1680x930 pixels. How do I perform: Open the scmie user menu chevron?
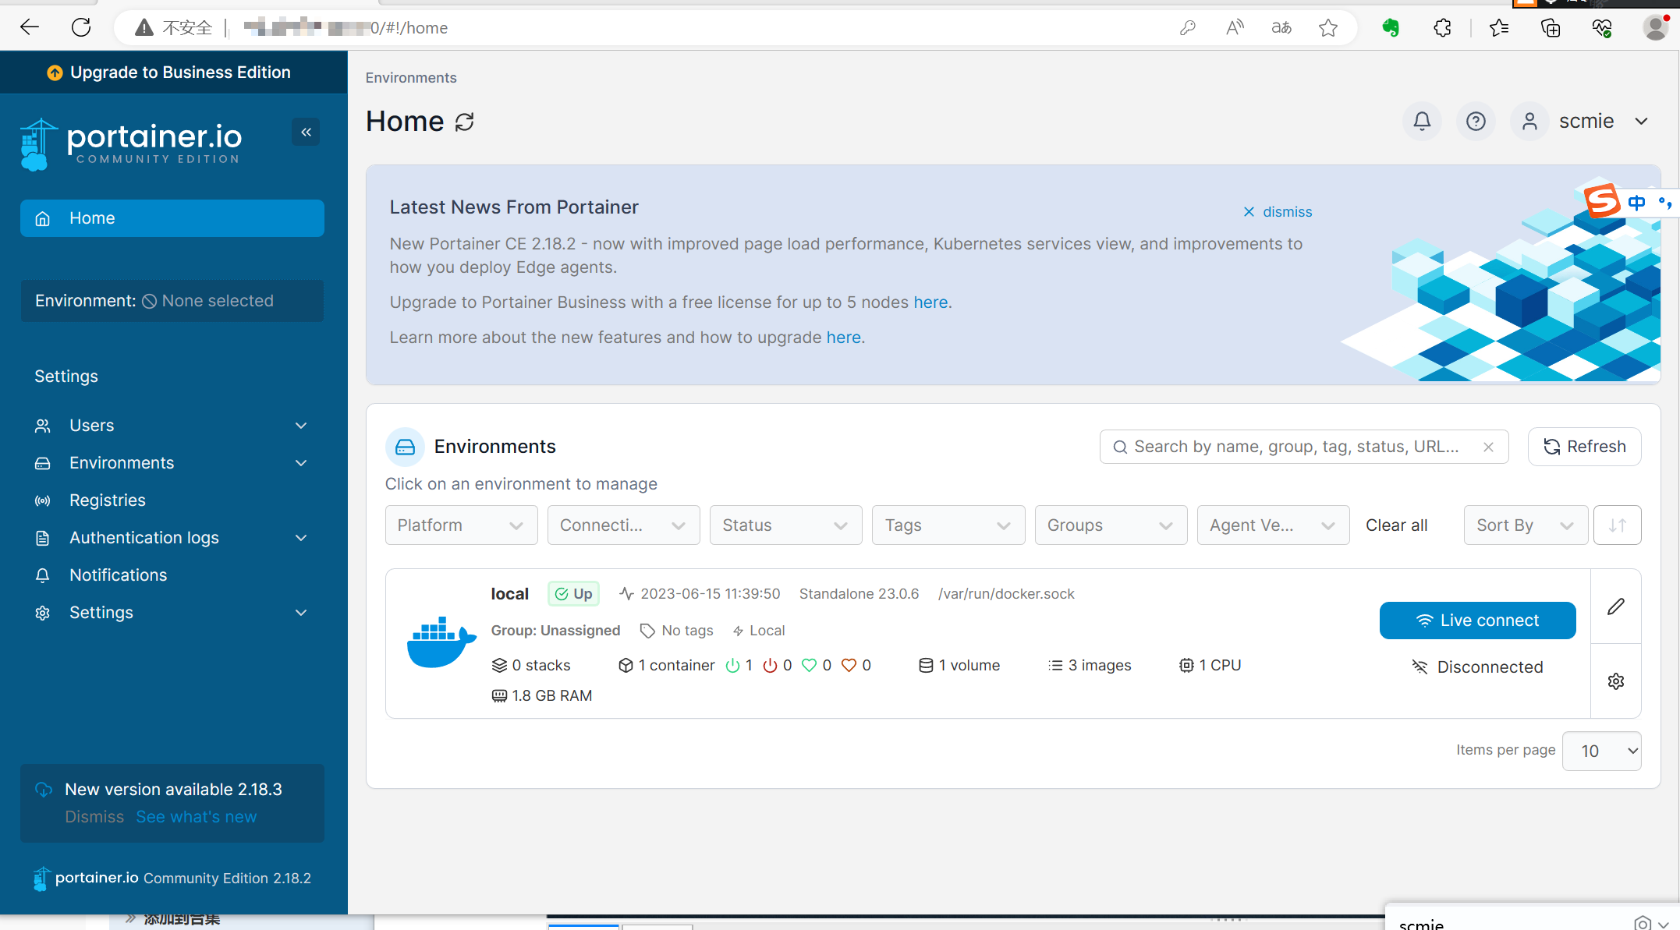click(x=1641, y=122)
